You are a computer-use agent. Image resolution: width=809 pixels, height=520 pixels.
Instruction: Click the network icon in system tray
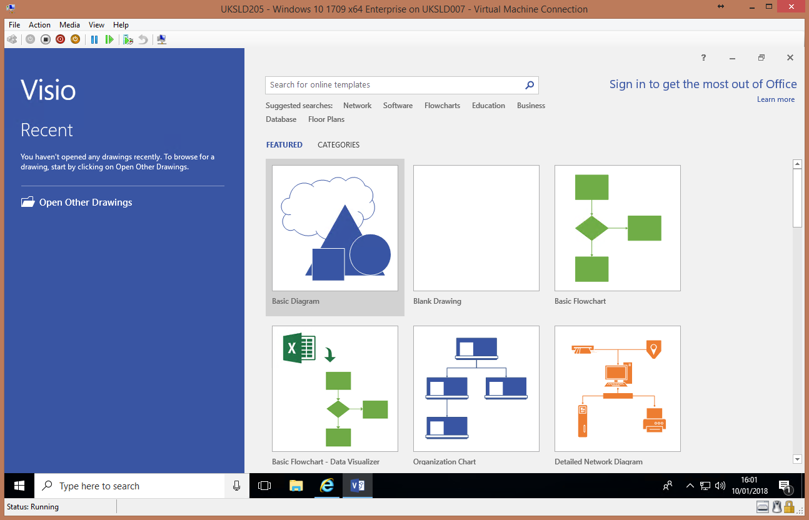705,486
